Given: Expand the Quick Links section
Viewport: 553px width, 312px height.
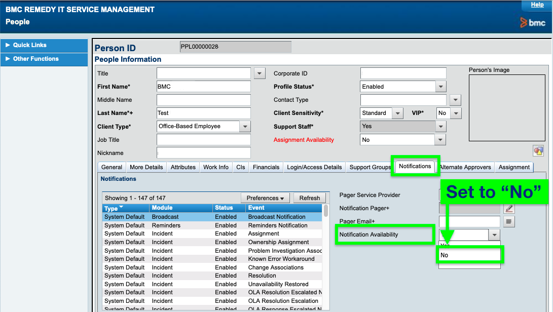Looking at the screenshot, I should (x=44, y=45).
